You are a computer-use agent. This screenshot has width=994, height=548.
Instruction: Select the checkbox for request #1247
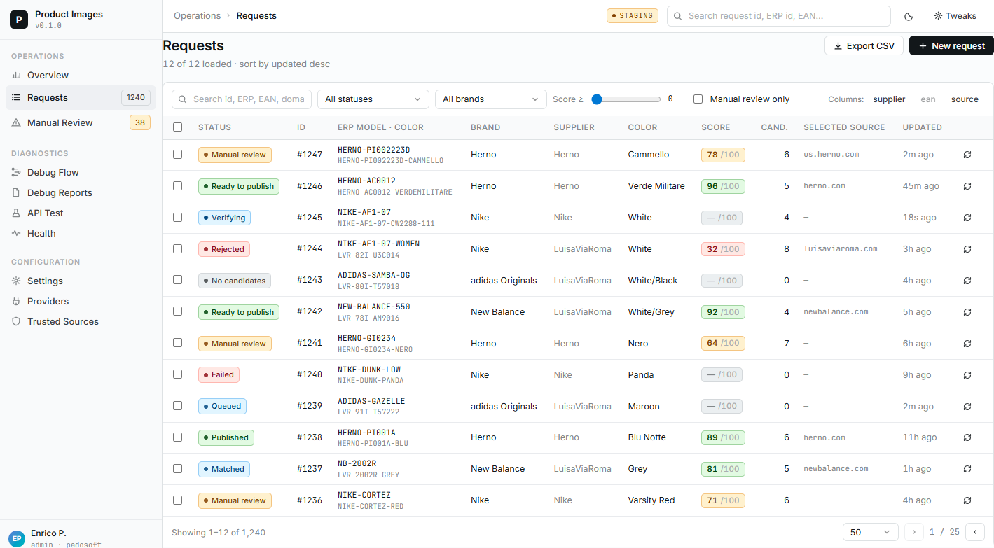(177, 155)
